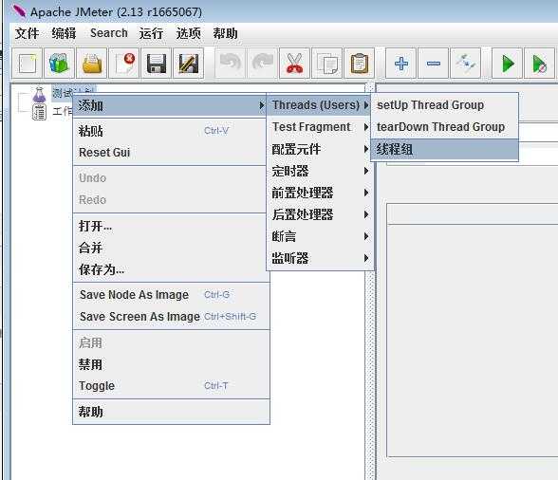Viewport: 558px width, 480px height.
Task: Click the Close test plan icon
Action: click(x=123, y=64)
